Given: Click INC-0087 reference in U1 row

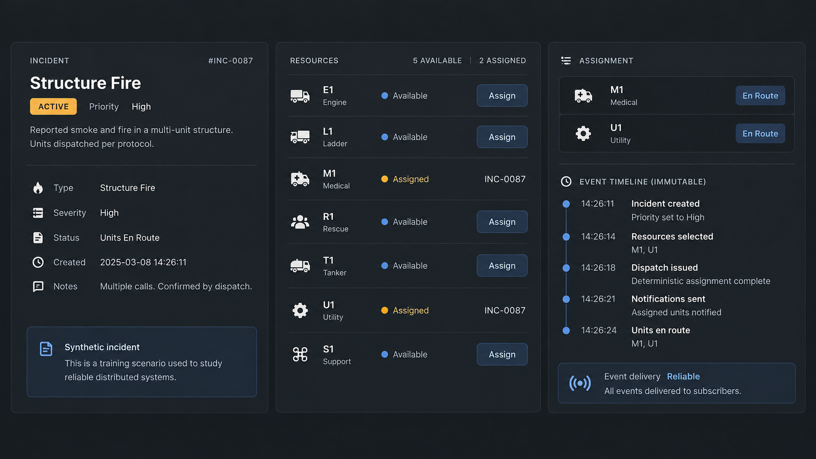Looking at the screenshot, I should [x=505, y=310].
